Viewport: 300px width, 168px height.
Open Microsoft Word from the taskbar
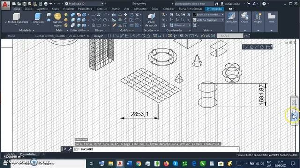[x=129, y=163]
